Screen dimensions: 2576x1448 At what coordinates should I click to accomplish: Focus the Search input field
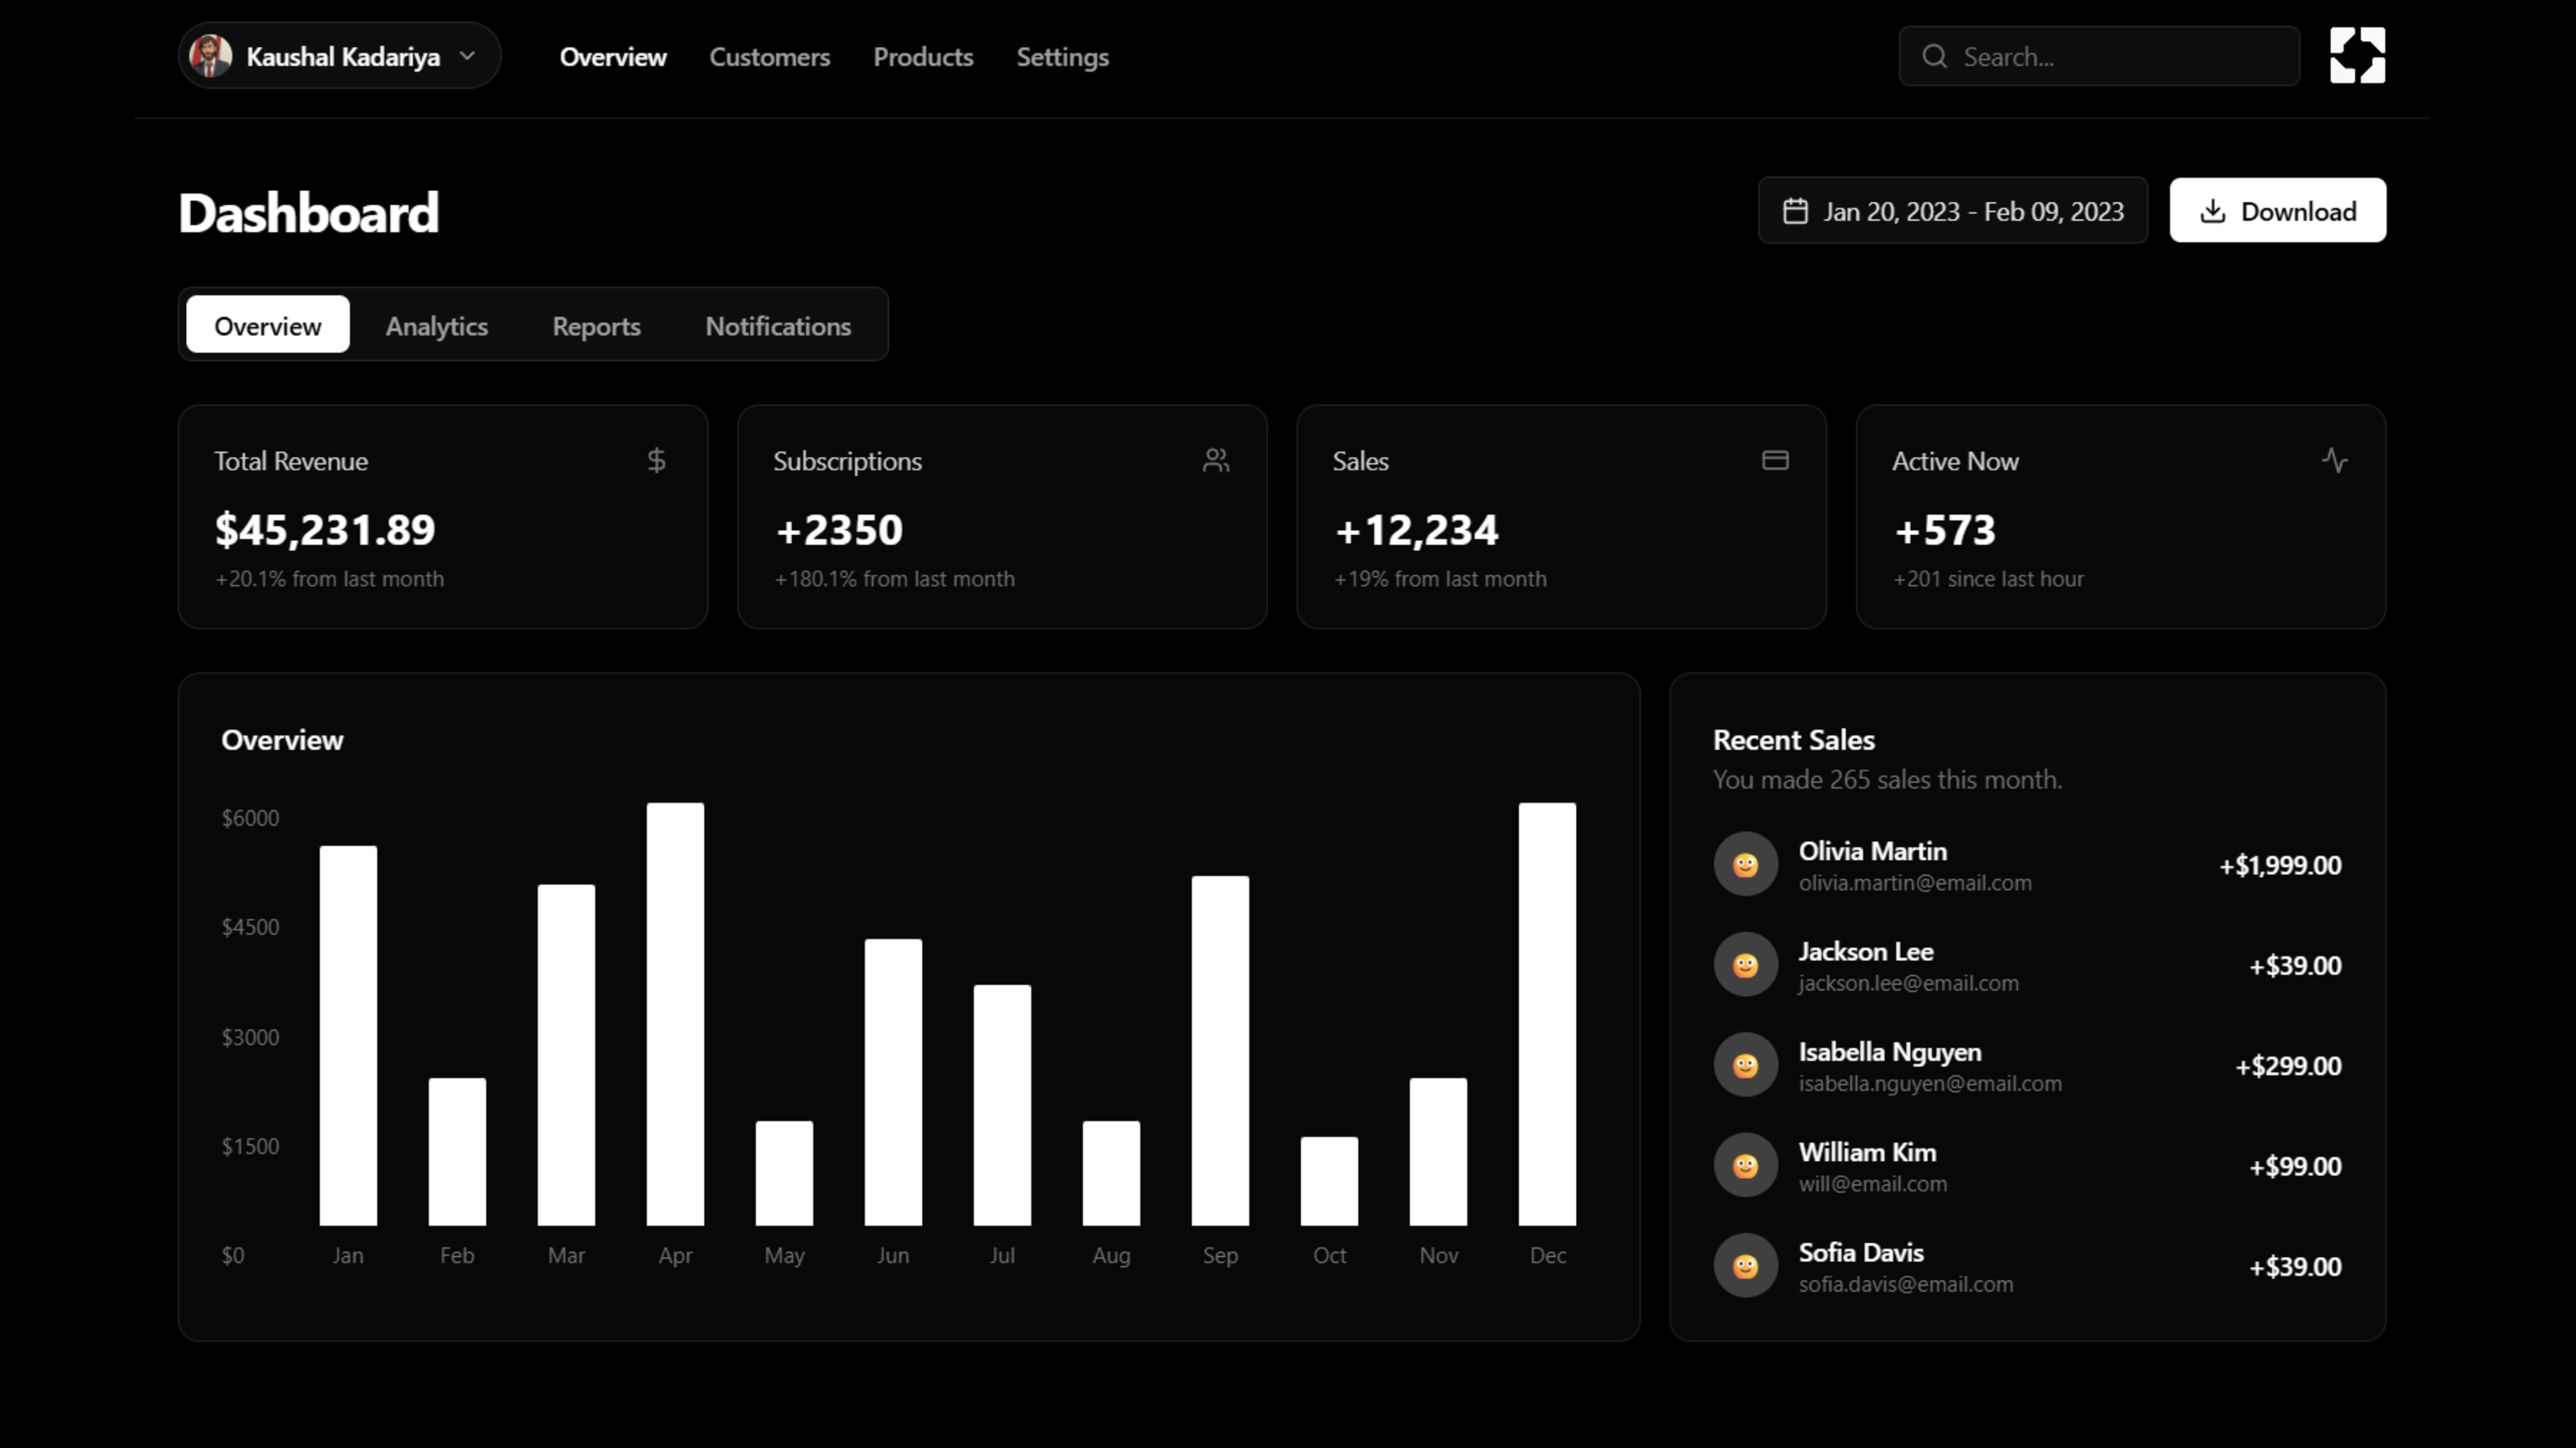pyautogui.click(x=2099, y=56)
